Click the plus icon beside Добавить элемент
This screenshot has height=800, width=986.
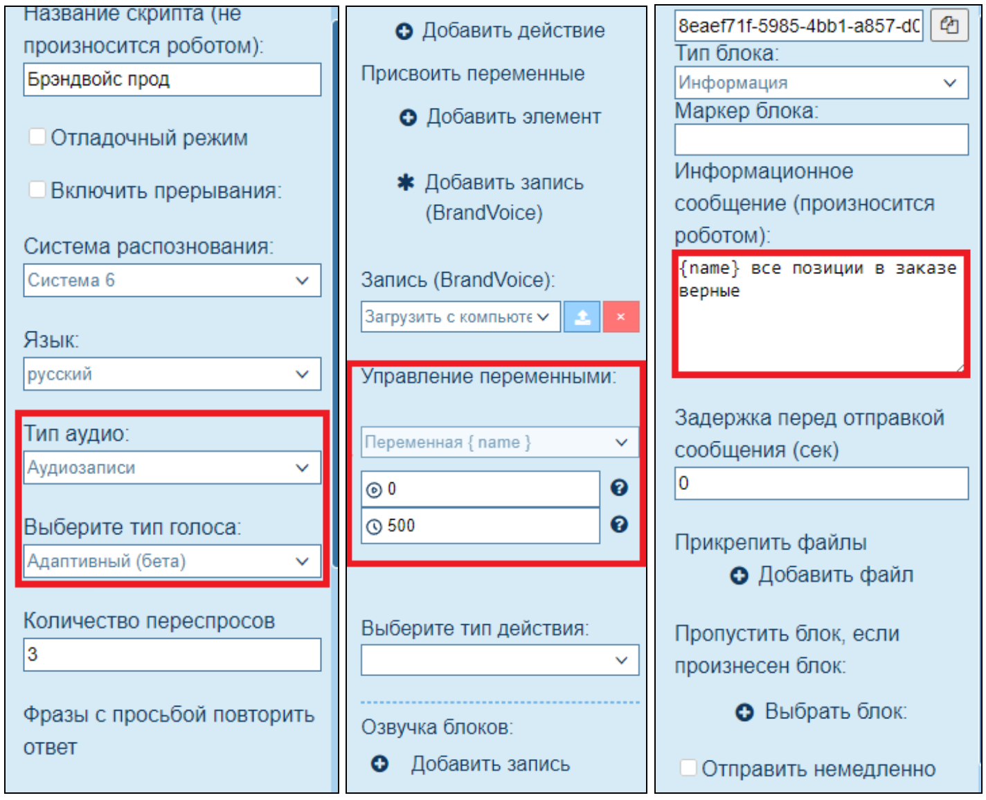pyautogui.click(x=409, y=118)
